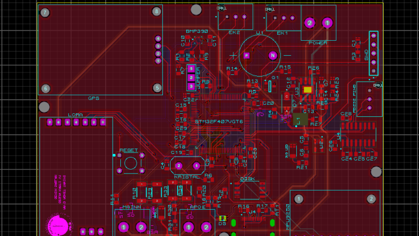This screenshot has width=419, height=236.
Task: Click the LORA module label
Action: point(75,114)
